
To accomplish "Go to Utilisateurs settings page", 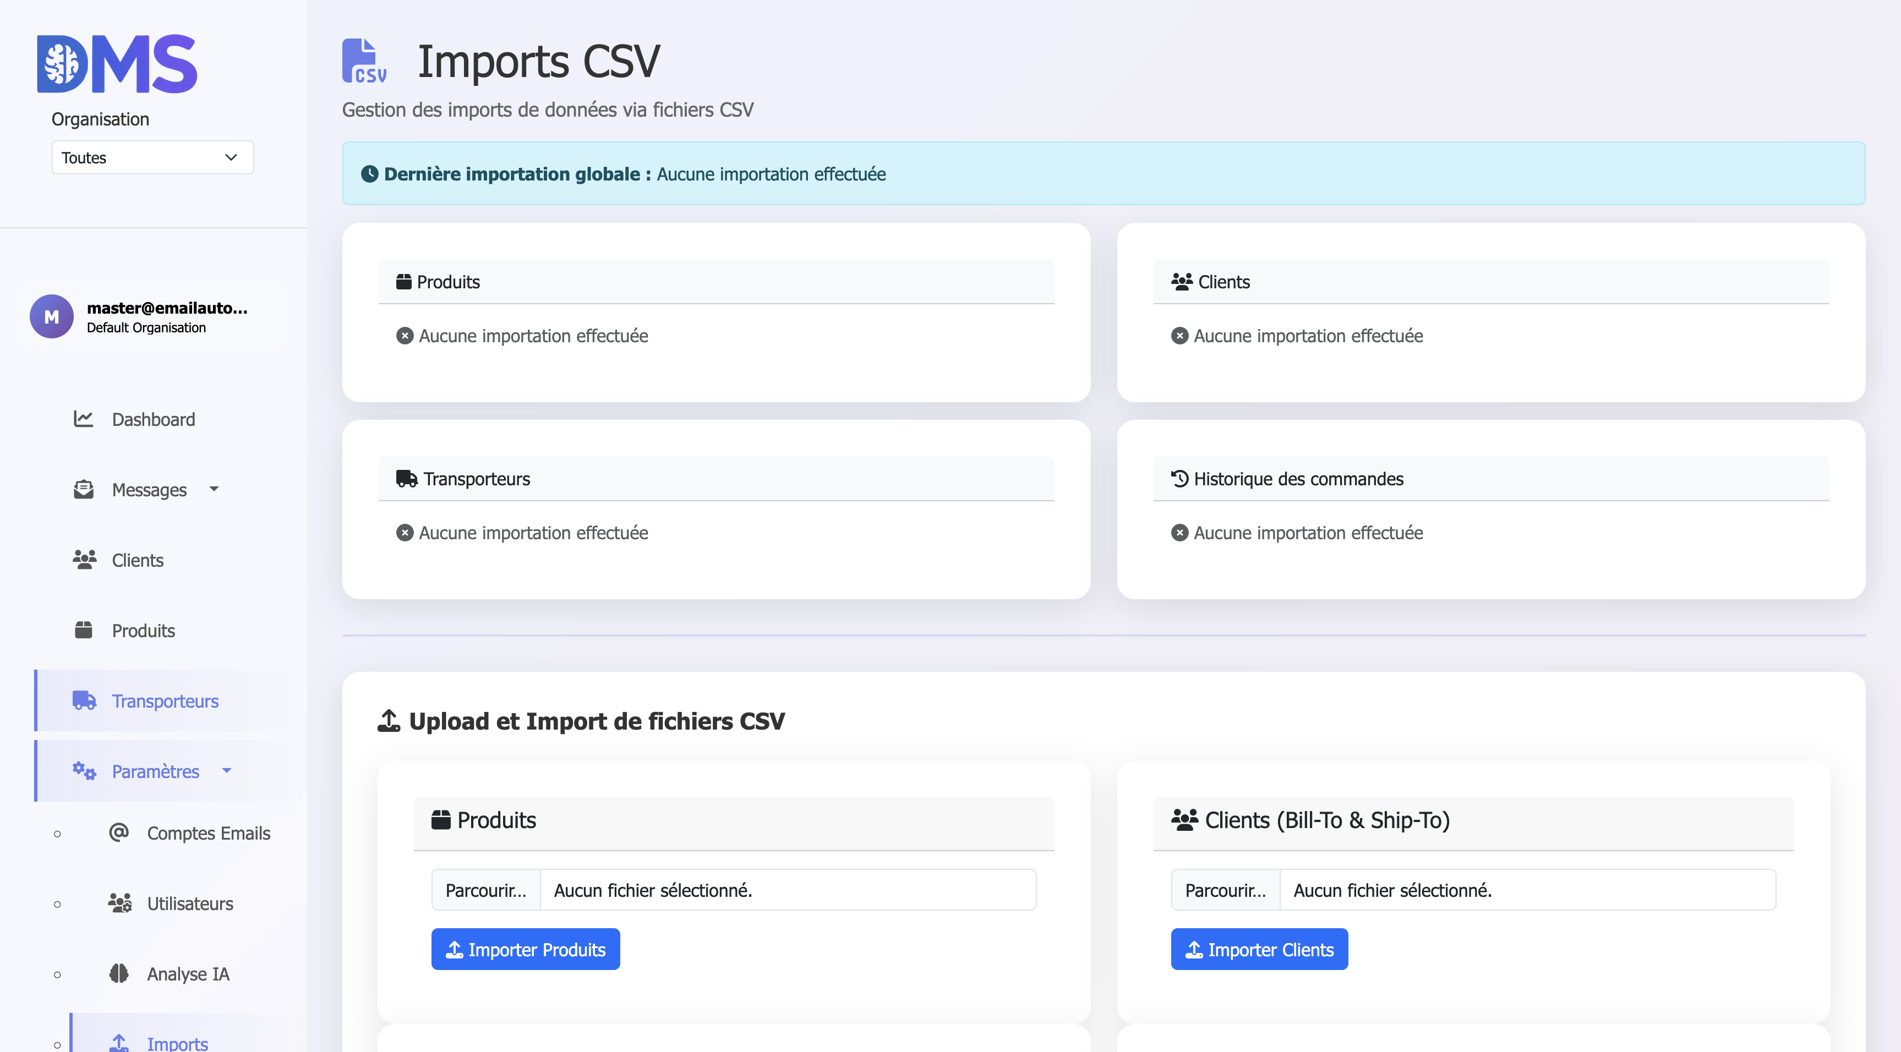I will 190,903.
